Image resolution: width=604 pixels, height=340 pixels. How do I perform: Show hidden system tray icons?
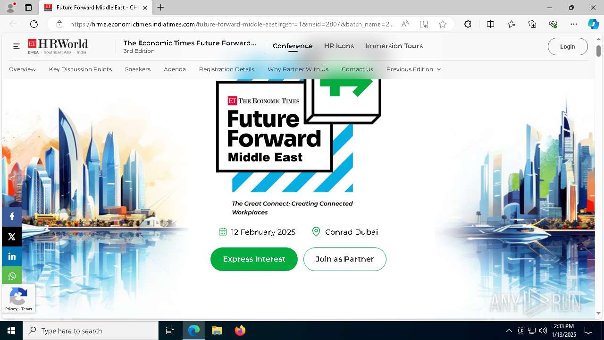(x=509, y=331)
